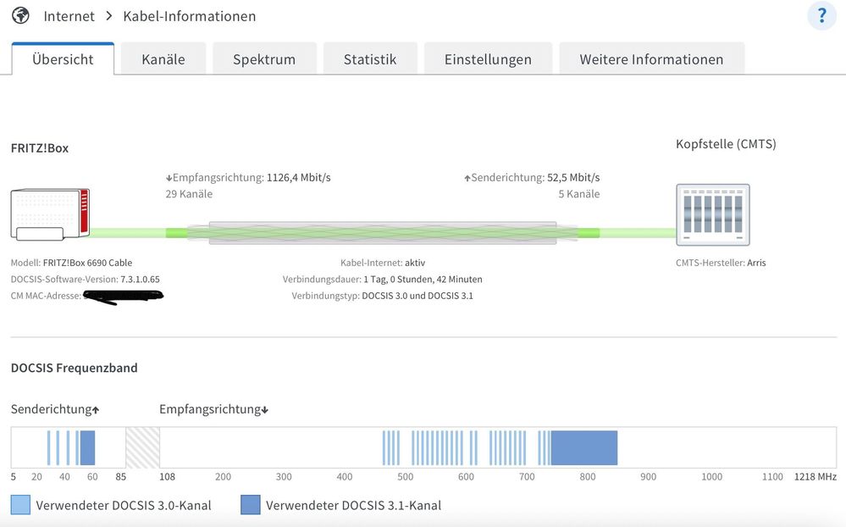Click the wide DOCSIS 3.1 downstream block
This screenshot has width=846, height=527.
584,447
